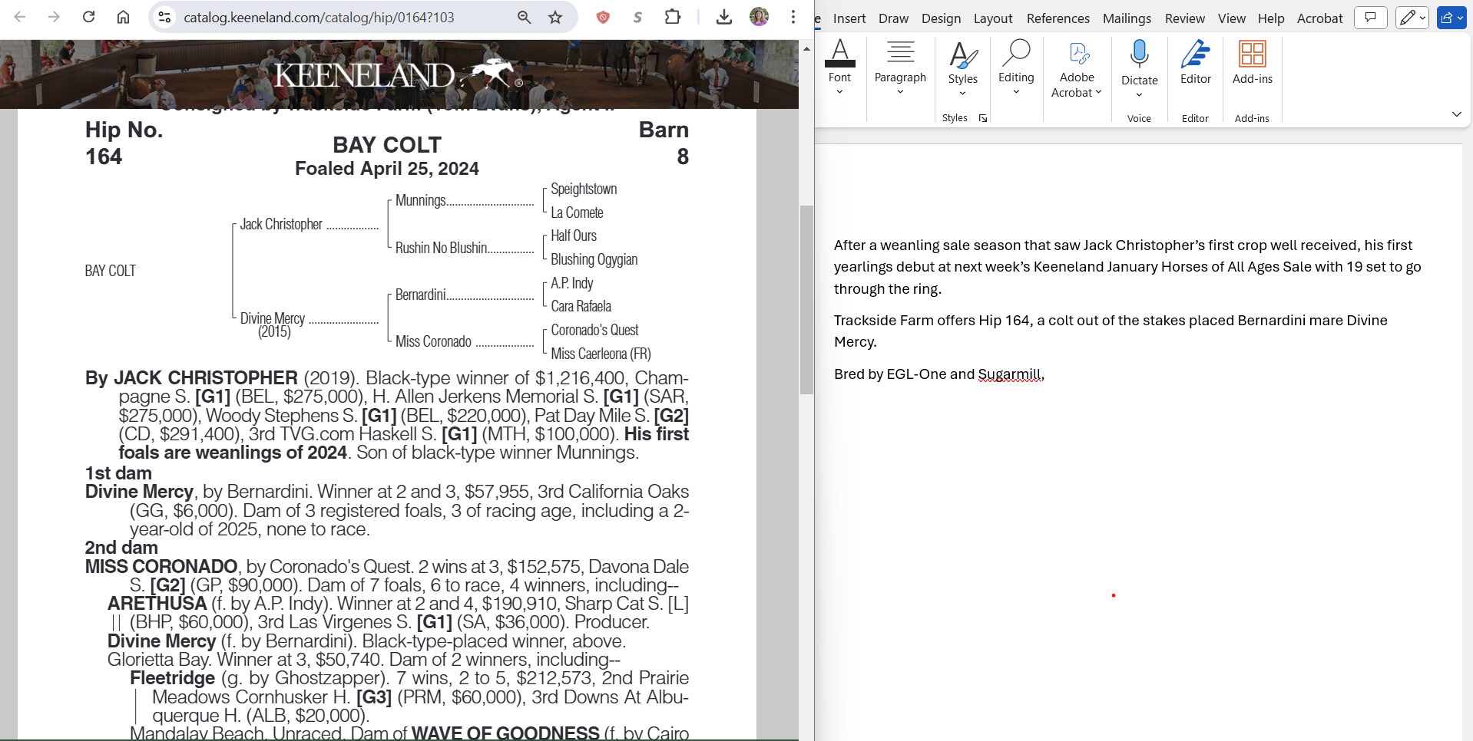1473x741 pixels.
Task: Click 'Munnings' in the pedigree chart
Action: [420, 200]
